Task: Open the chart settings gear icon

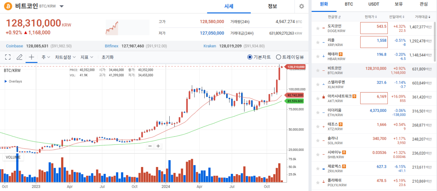Action: [302, 6]
